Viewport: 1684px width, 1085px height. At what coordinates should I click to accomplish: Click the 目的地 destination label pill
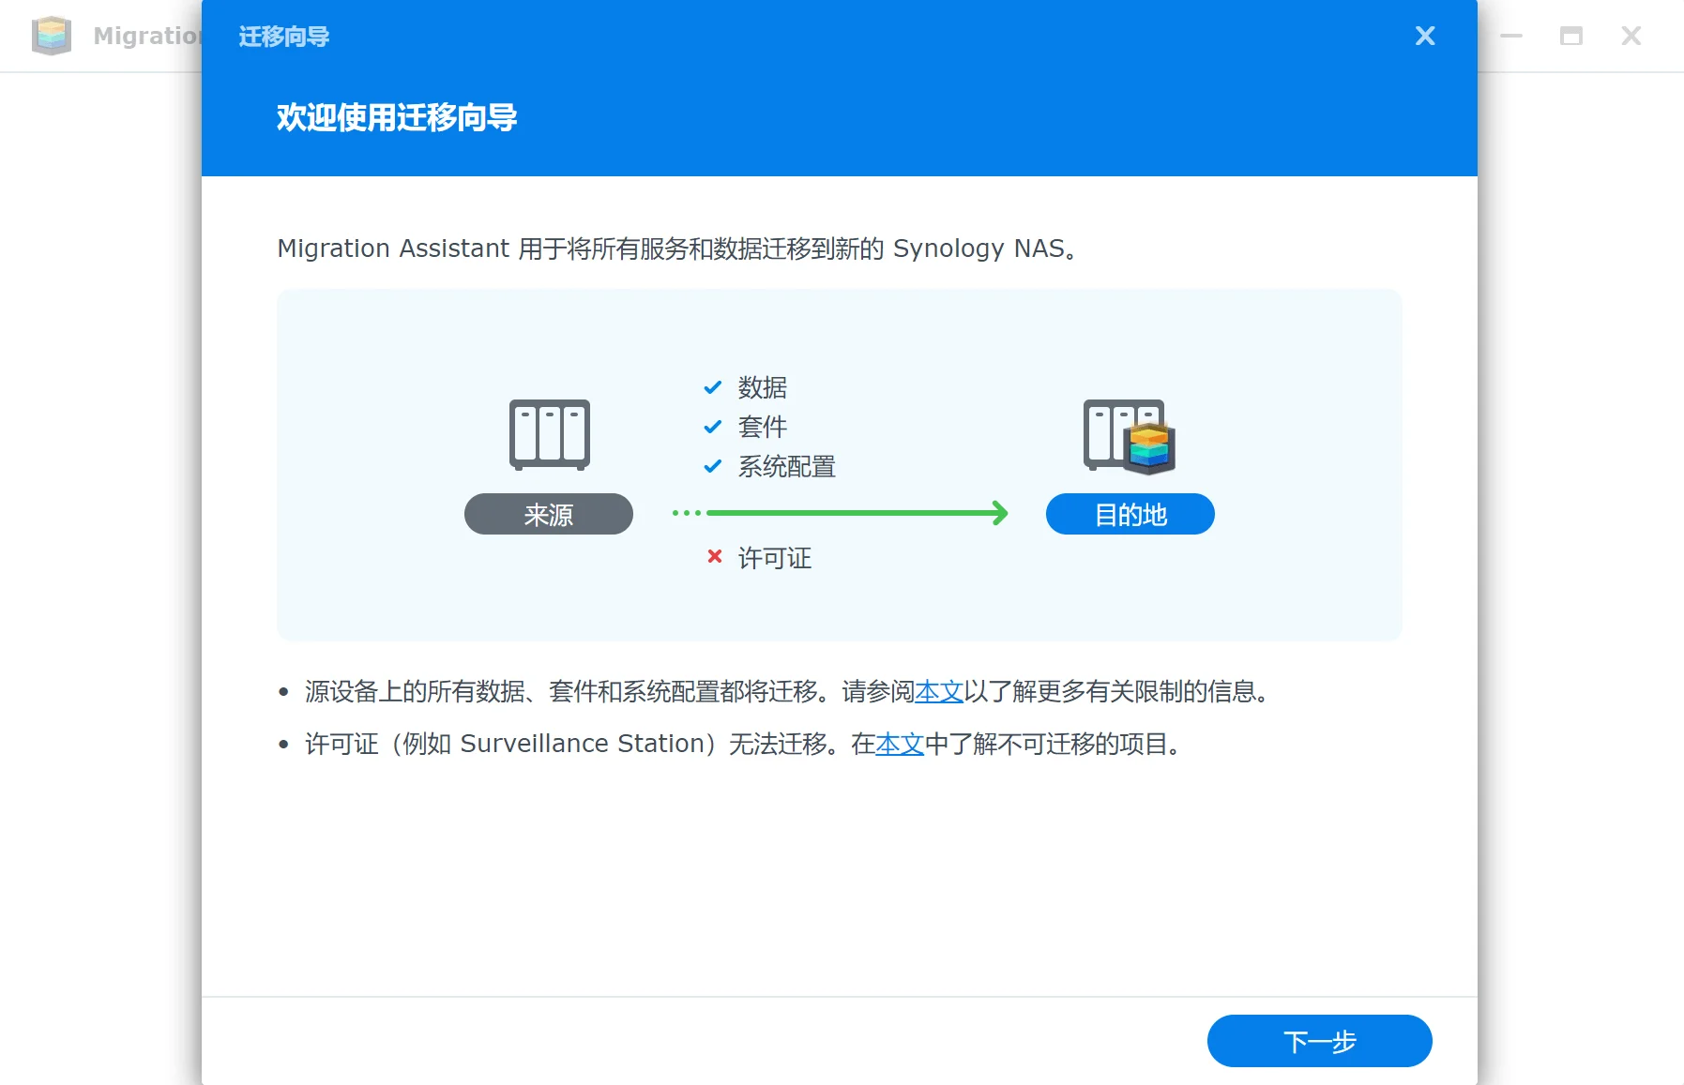click(x=1130, y=514)
